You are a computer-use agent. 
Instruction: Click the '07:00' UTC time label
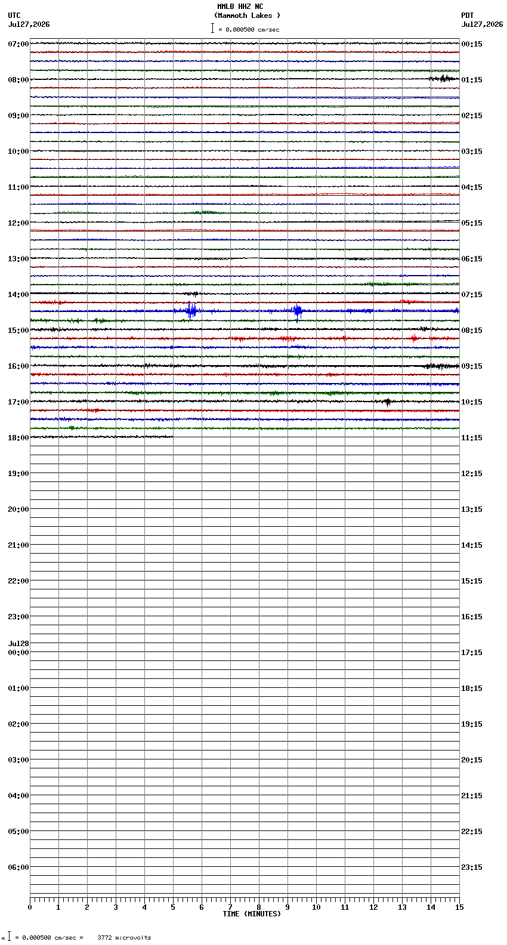(x=18, y=44)
